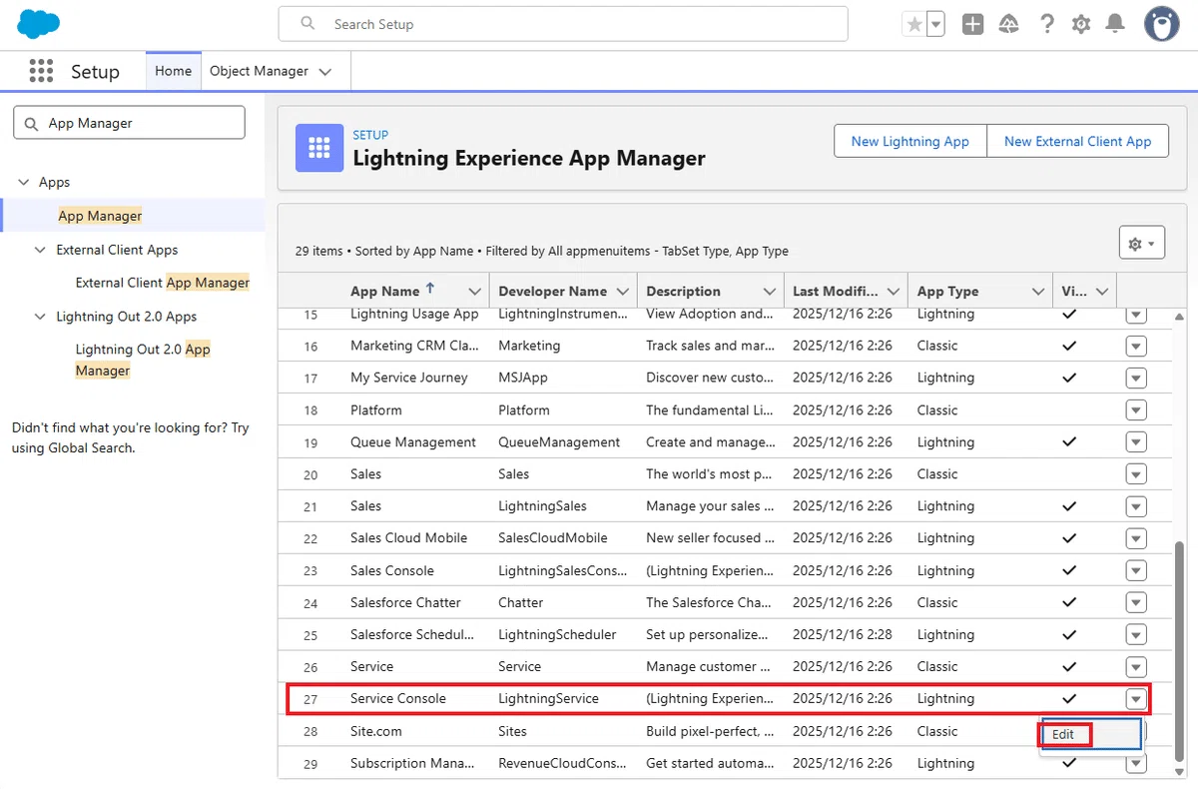
Task: Click the Salesforce cloud logo
Action: [x=39, y=23]
